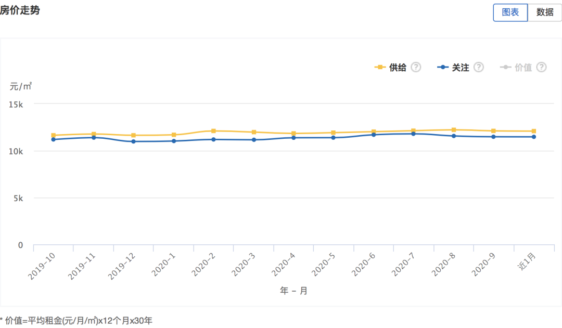This screenshot has width=562, height=328.
Task: Toggle the 关注 series in legend
Action: (x=461, y=68)
